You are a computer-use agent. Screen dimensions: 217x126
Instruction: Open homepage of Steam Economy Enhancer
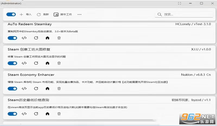tap(47, 89)
